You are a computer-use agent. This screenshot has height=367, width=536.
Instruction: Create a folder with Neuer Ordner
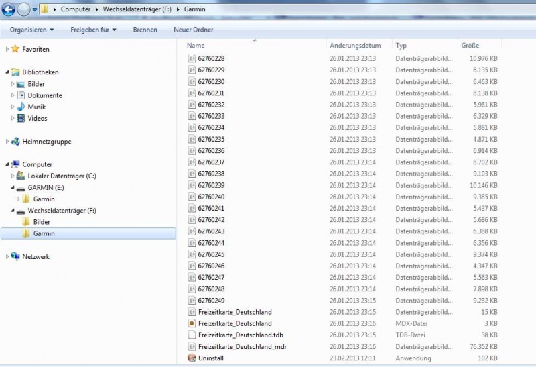(x=194, y=30)
